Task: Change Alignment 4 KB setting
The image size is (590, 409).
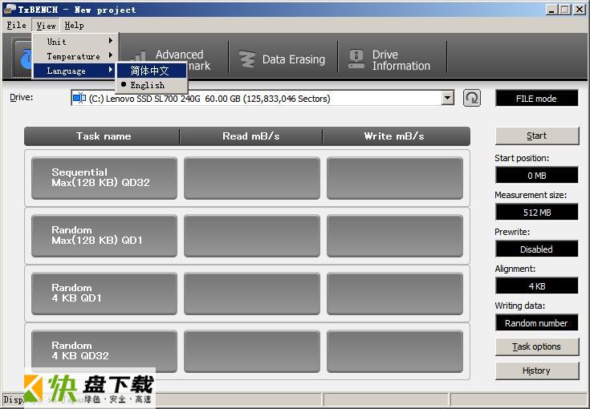Action: click(536, 285)
